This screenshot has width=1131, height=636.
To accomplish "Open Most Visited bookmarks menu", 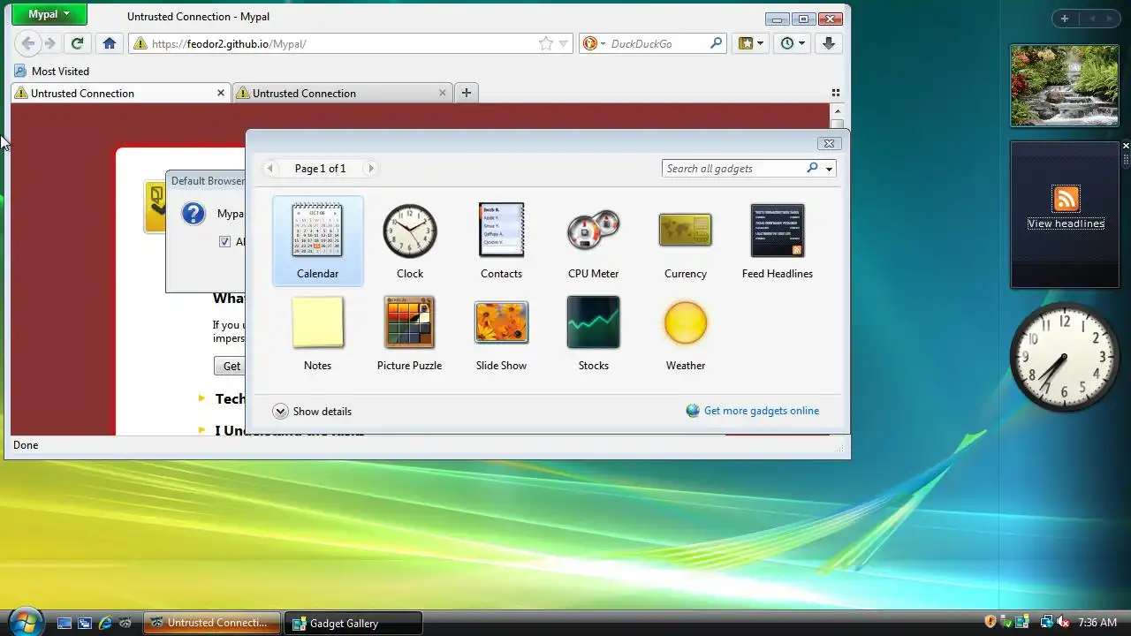I will 52,72.
